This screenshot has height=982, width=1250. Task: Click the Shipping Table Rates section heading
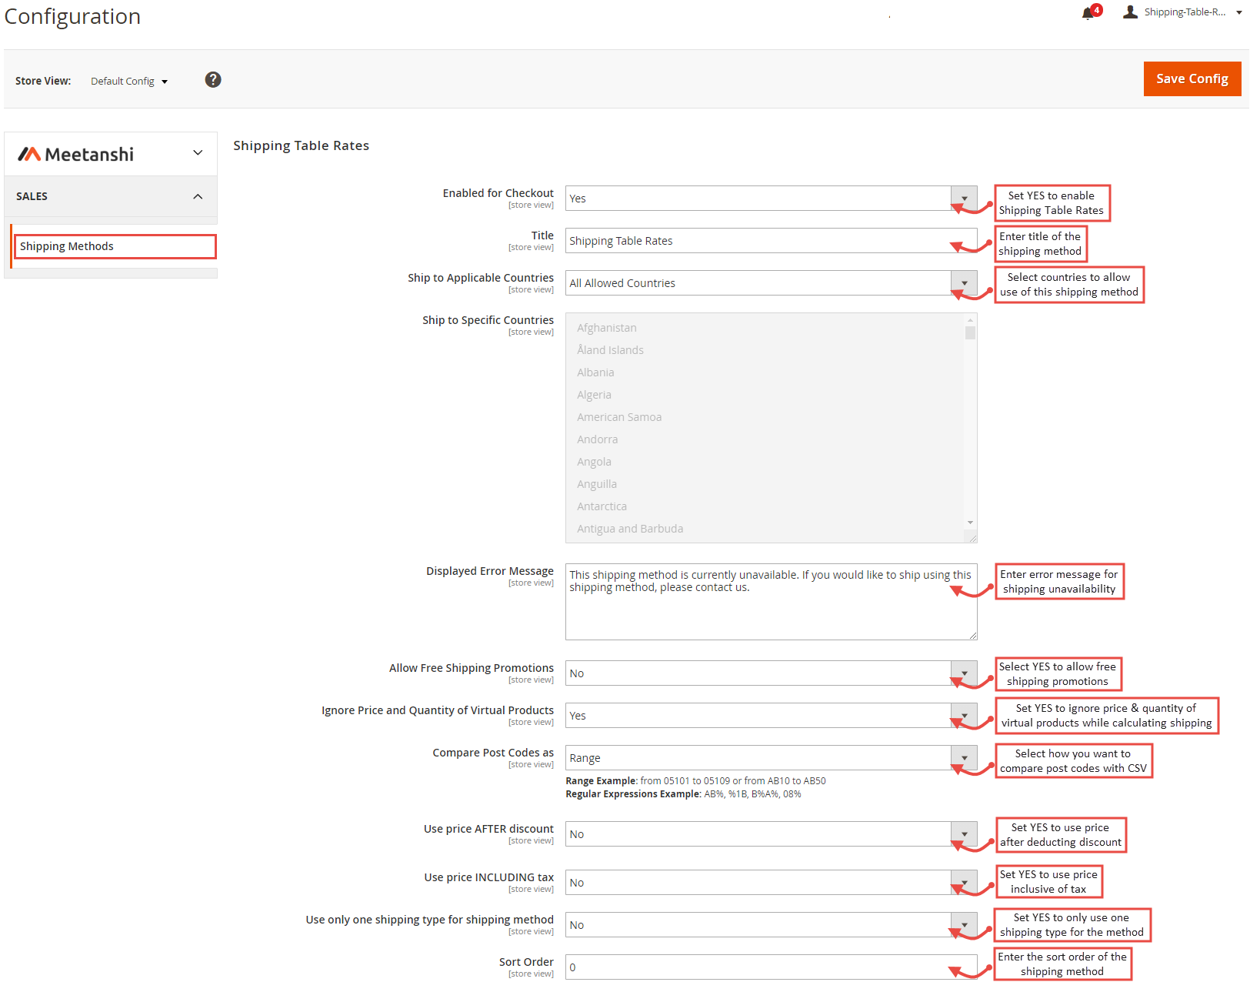301,145
